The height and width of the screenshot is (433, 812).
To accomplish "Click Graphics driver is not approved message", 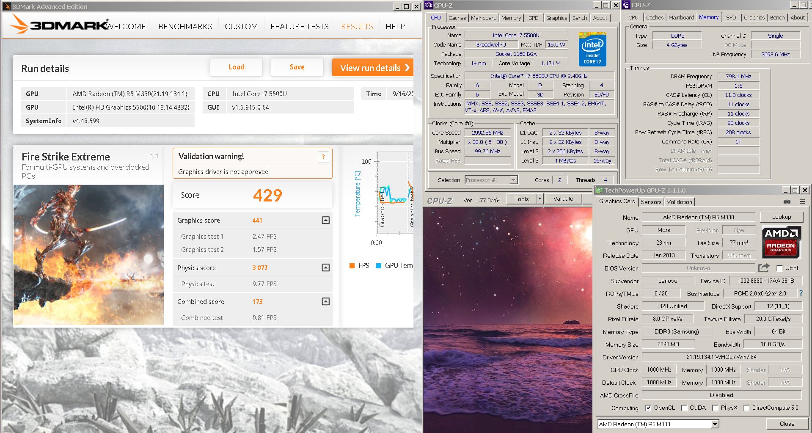I will (x=223, y=171).
